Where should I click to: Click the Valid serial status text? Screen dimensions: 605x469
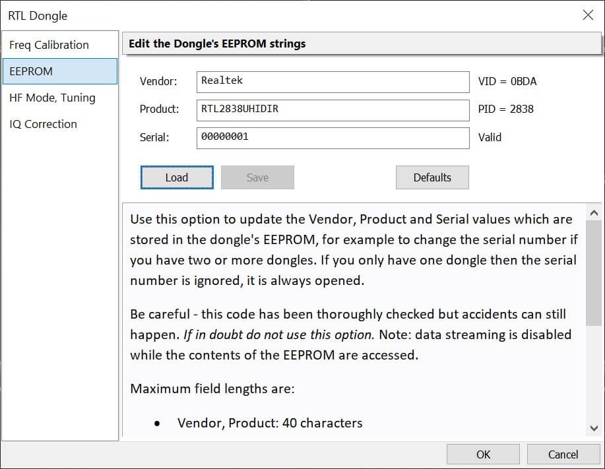click(x=490, y=137)
